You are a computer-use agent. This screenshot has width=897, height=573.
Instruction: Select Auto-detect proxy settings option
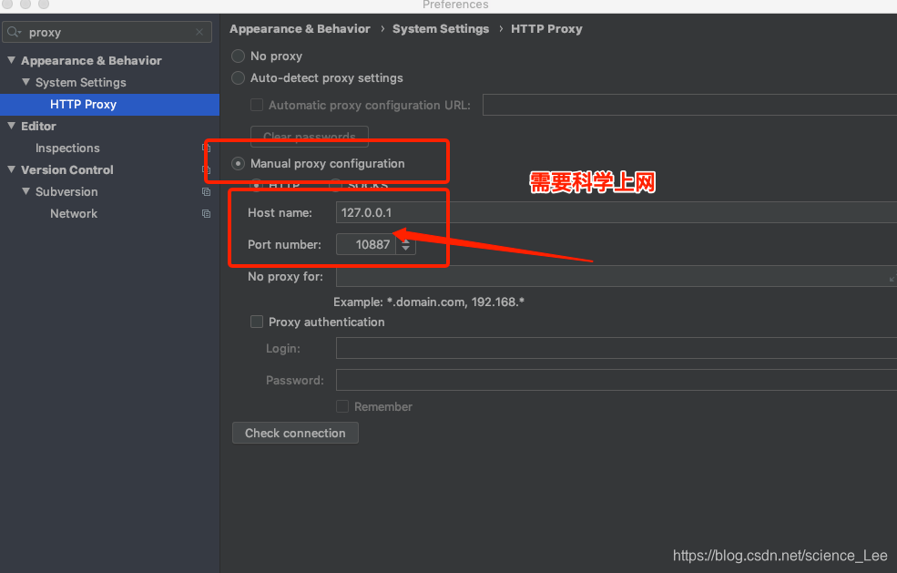238,77
